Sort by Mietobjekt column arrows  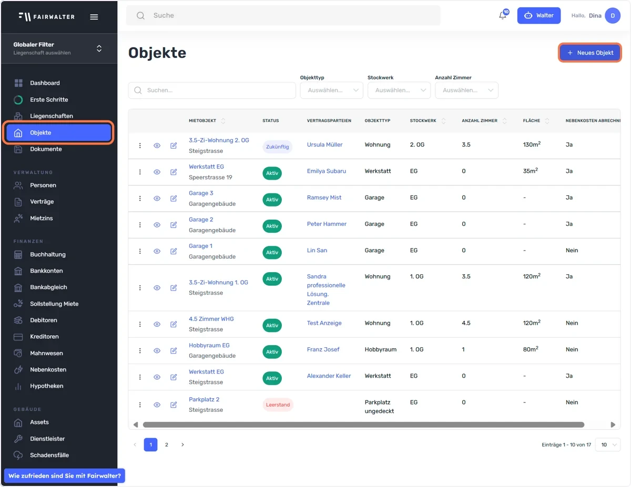[x=223, y=121]
